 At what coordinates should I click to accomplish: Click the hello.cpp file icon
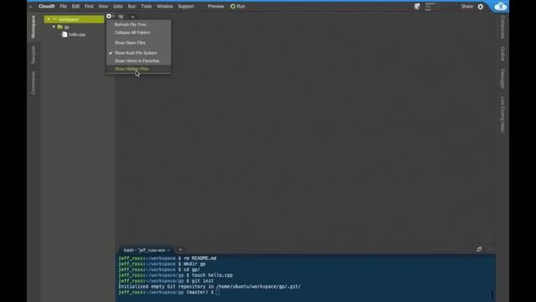pyautogui.click(x=64, y=34)
